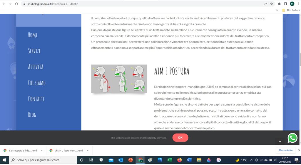
Task: Open the Servizi menu item
Action: (34, 51)
